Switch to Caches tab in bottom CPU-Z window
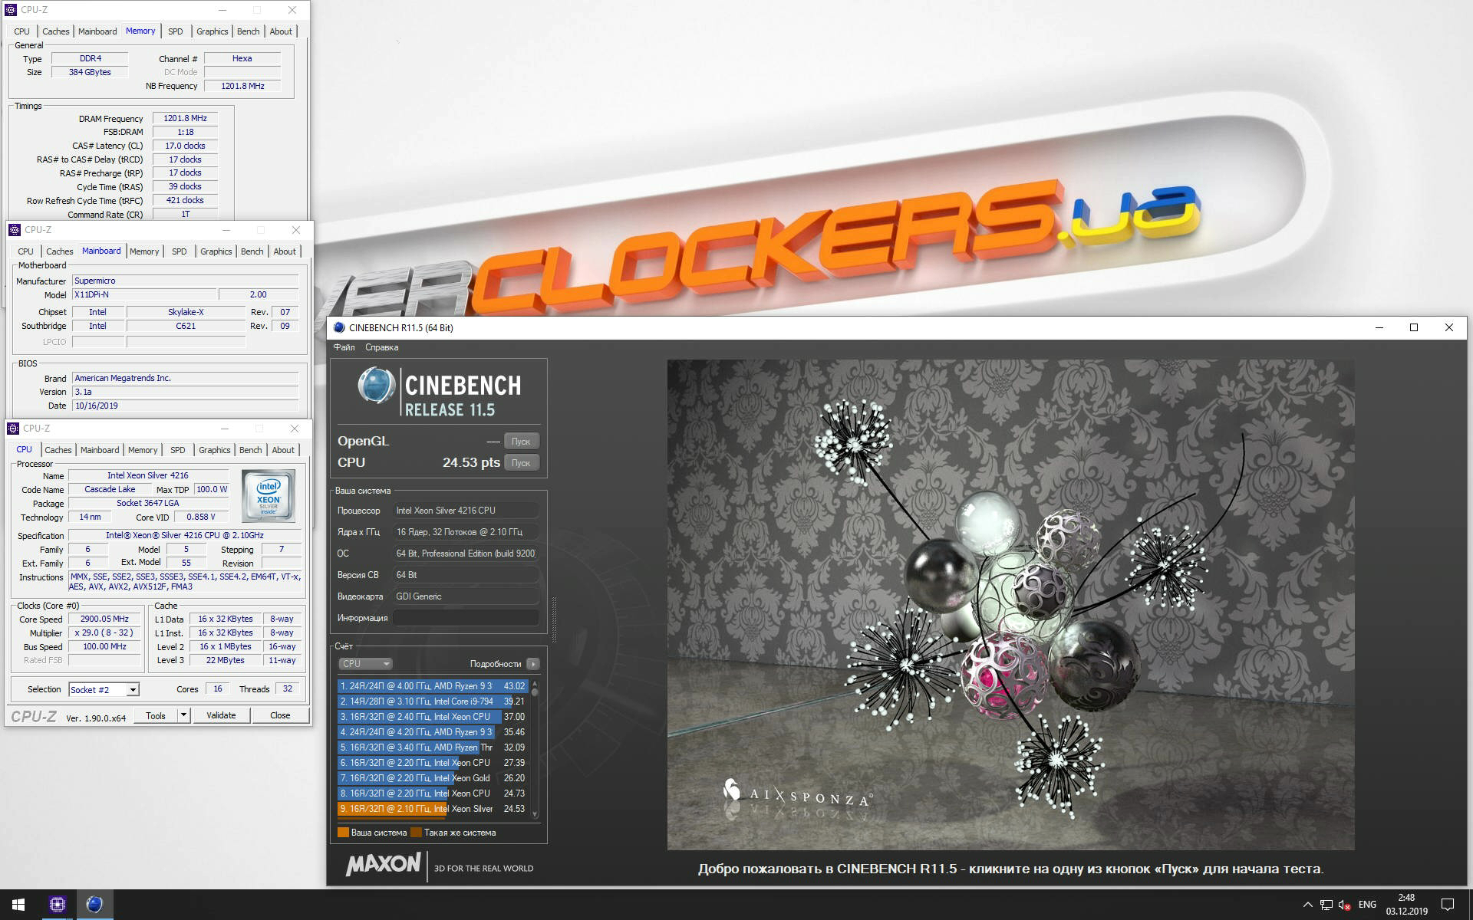The height and width of the screenshot is (920, 1473). [x=58, y=450]
